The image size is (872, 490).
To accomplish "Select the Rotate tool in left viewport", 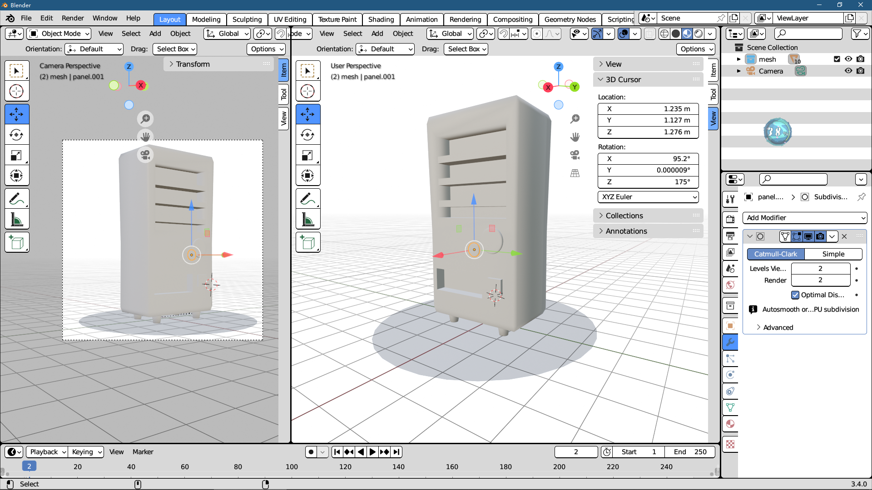I will click(x=17, y=135).
